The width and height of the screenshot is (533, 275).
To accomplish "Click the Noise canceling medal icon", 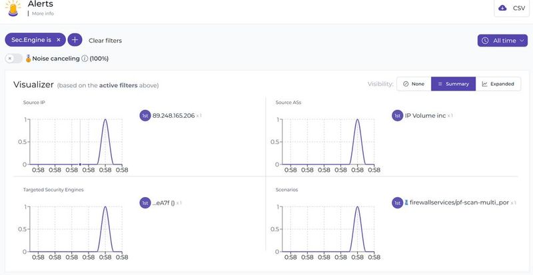I will click(x=29, y=59).
